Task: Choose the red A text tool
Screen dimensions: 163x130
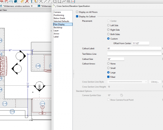Action: click(x=27, y=1)
